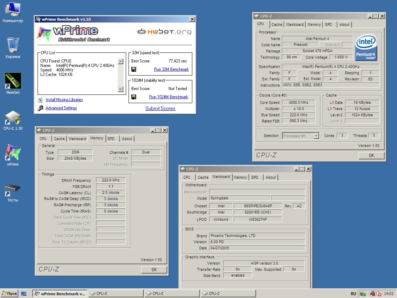Image resolution: width=397 pixels, height=298 pixels.
Task: Click the 2048 MBytes size value
Action: [x=75, y=158]
